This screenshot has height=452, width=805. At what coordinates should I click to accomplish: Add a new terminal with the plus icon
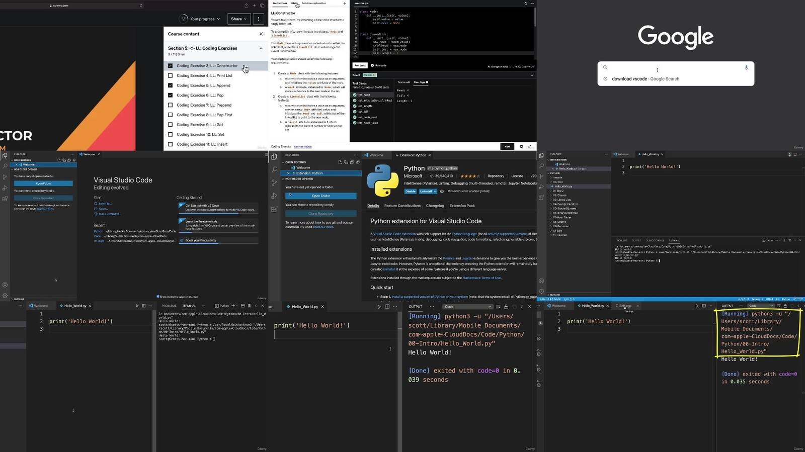(232, 306)
